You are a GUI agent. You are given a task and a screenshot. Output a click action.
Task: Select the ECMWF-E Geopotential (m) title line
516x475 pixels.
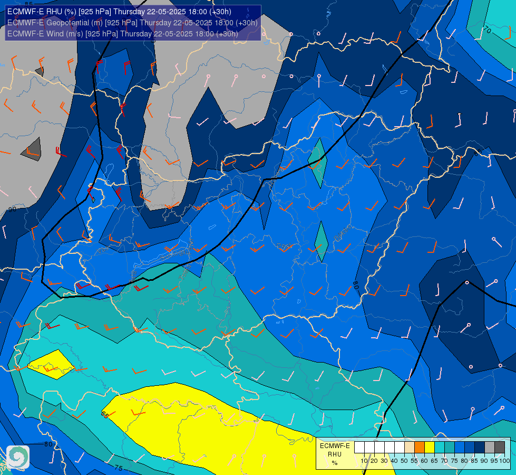132,23
